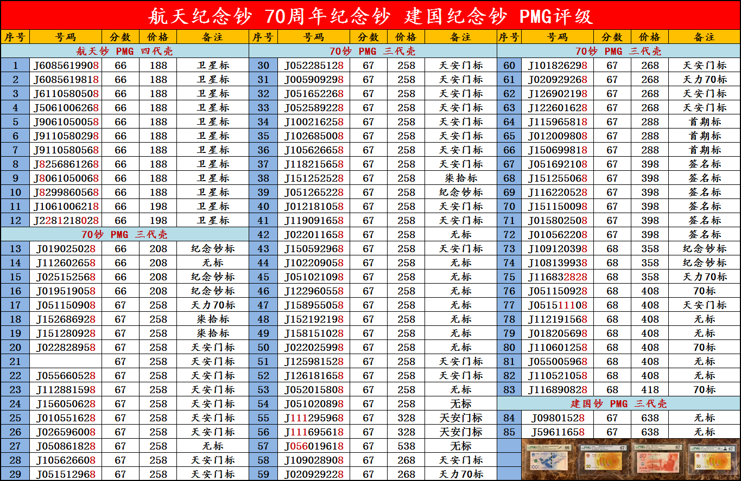Select serial number J158955058
Viewport: 741px width, 481px height.
[x=314, y=305]
